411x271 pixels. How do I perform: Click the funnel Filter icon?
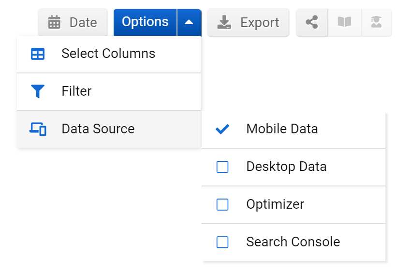tap(38, 91)
